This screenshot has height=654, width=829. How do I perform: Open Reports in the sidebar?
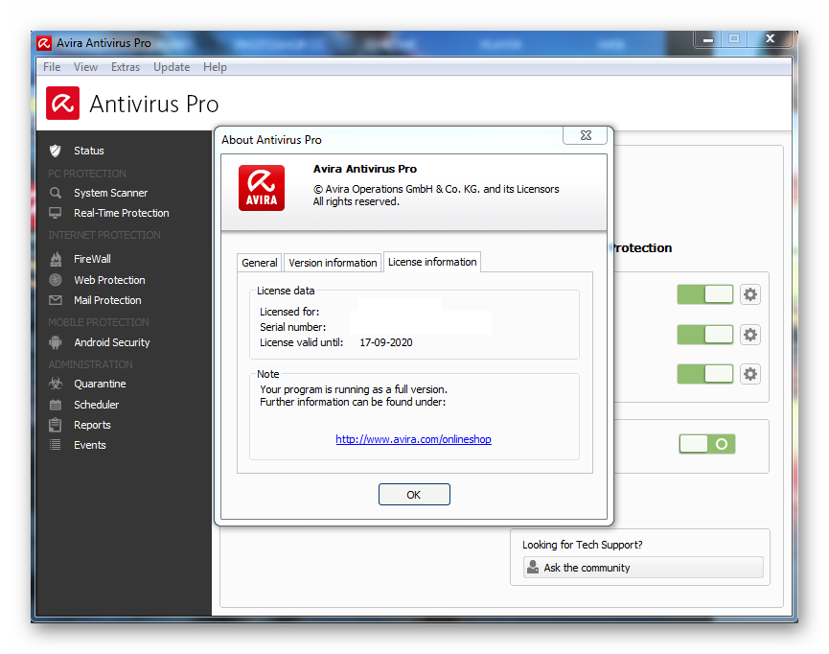click(92, 425)
